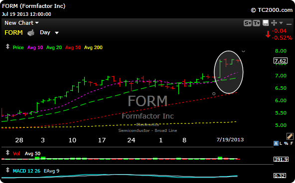This screenshot has height=183, width=295.
Task: Click the 7.00 price scale label
Action: 281,76
